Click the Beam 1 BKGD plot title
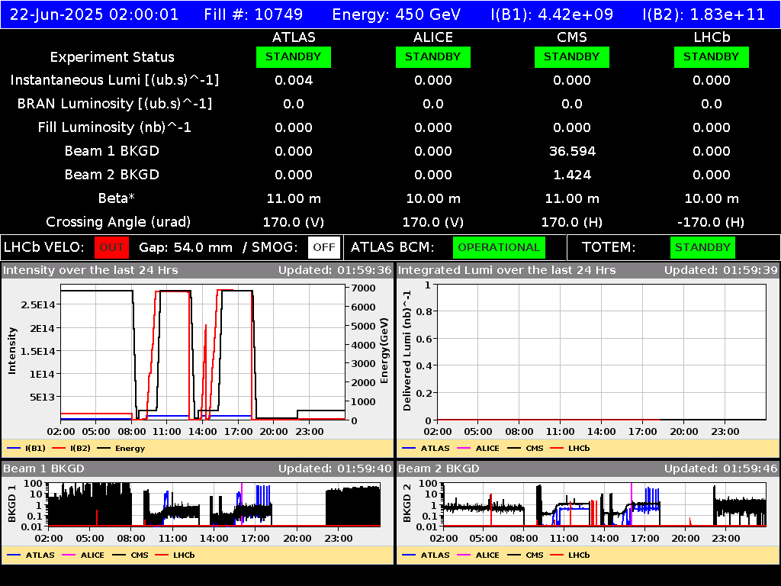Viewport: 781px width, 586px height. tap(43, 469)
